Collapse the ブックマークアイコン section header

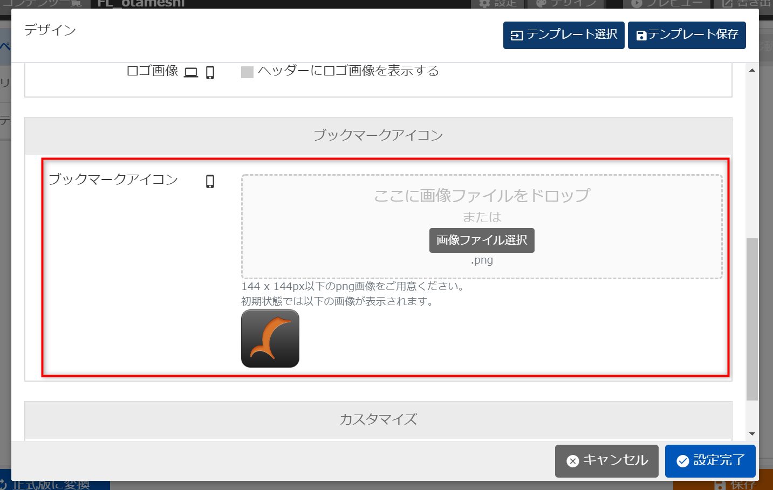(x=378, y=135)
